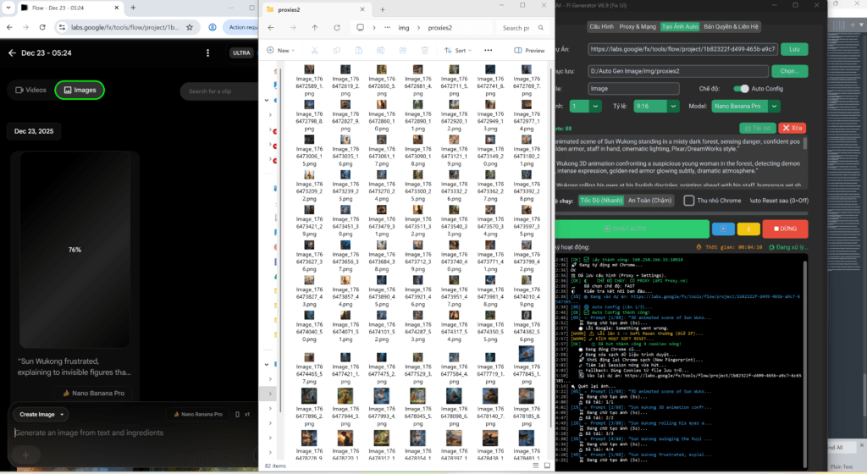This screenshot has height=474, width=867.
Task: Click the red Xóa button
Action: click(x=792, y=128)
